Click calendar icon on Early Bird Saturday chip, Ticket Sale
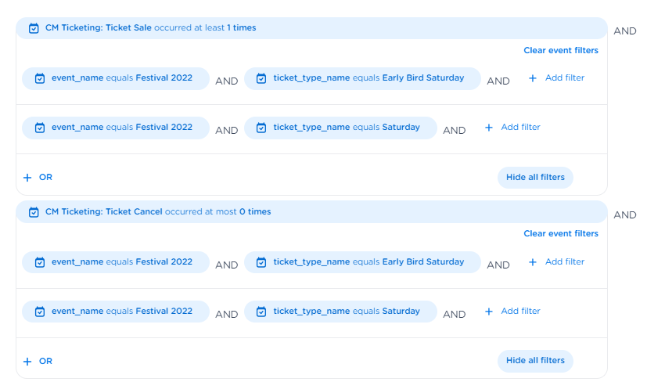The width and height of the screenshot is (647, 382). coord(261,78)
